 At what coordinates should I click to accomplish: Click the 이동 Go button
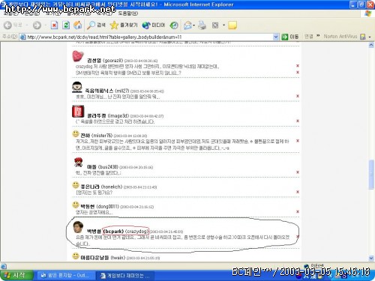pyautogui.click(x=290, y=37)
